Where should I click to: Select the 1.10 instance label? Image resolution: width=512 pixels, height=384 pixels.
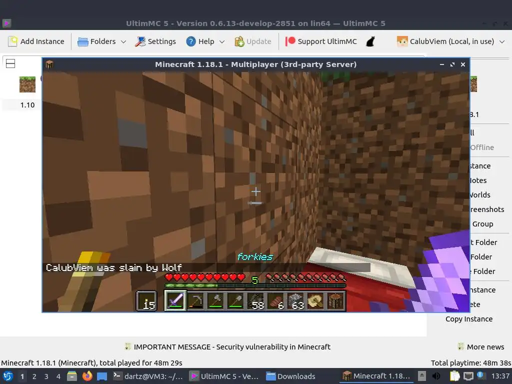coord(27,105)
